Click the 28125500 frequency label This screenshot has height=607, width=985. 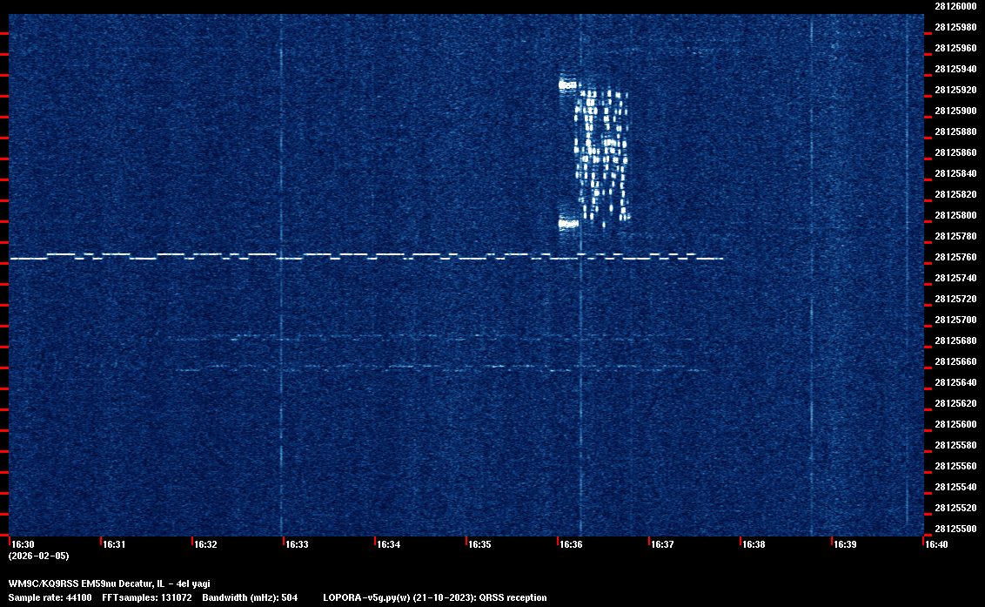coord(955,529)
